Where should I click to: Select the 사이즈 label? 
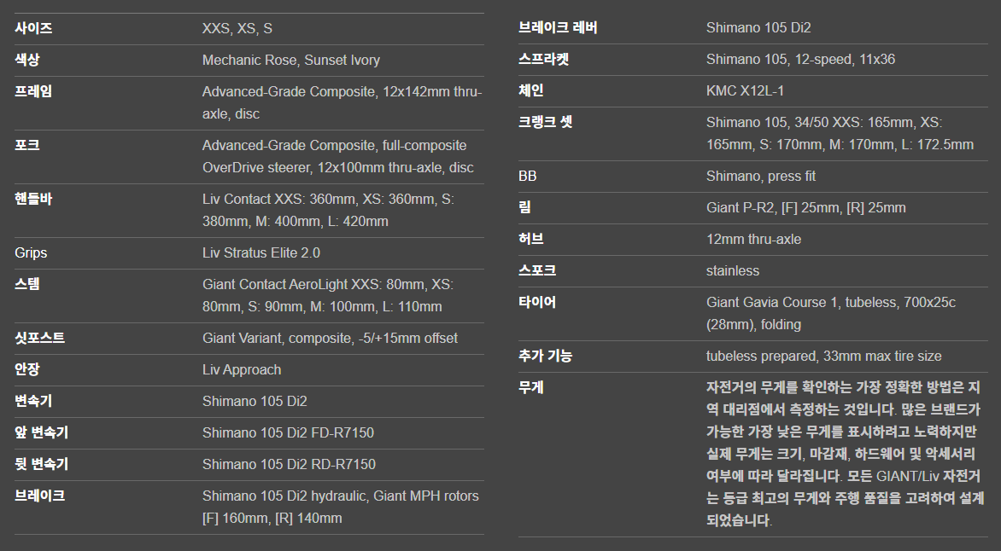(x=33, y=28)
